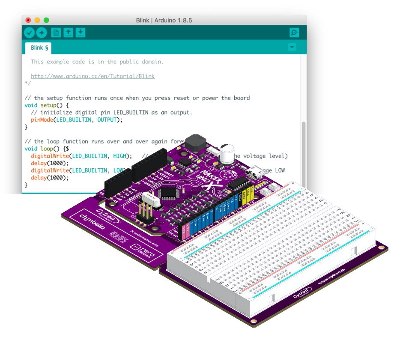The height and width of the screenshot is (340, 397).
Task: Expand the tab options dropdown arrow
Action: [x=292, y=47]
